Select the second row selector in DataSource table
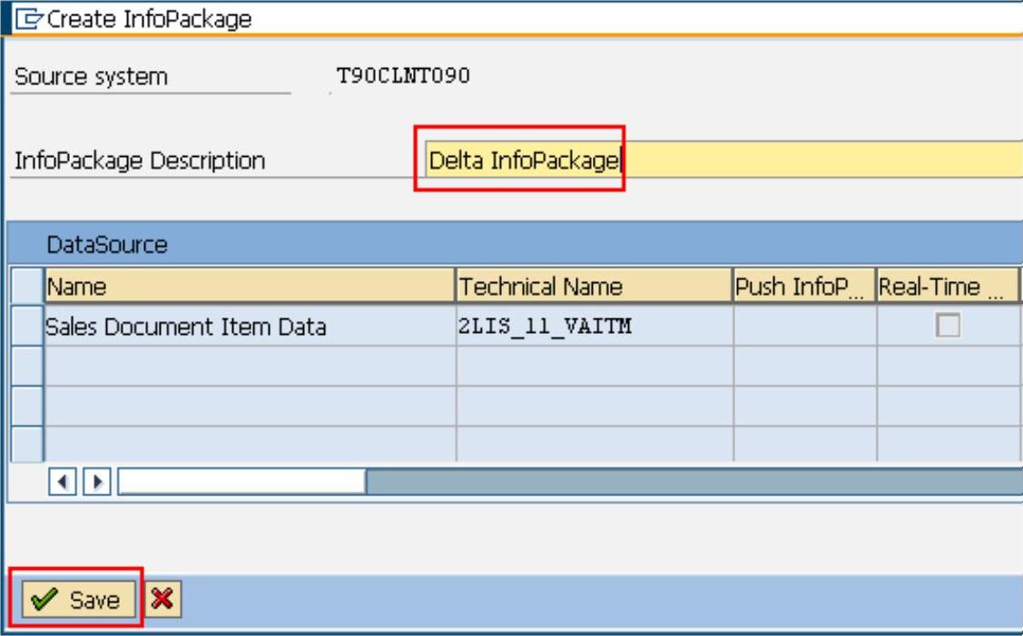The image size is (1023, 636). 29,365
